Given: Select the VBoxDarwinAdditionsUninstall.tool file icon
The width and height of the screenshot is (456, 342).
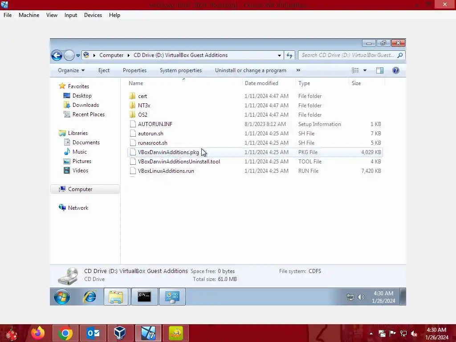Looking at the screenshot, I should pos(133,161).
